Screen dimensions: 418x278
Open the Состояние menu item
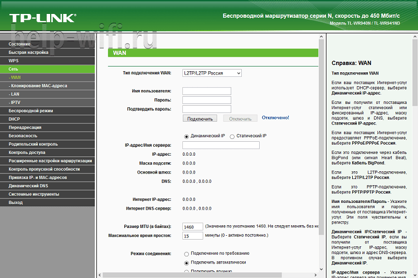(x=47, y=44)
